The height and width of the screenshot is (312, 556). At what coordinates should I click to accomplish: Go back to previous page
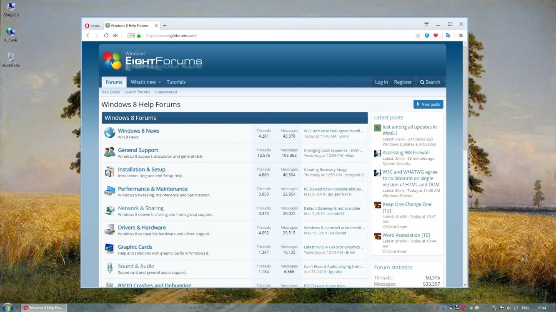(88, 36)
